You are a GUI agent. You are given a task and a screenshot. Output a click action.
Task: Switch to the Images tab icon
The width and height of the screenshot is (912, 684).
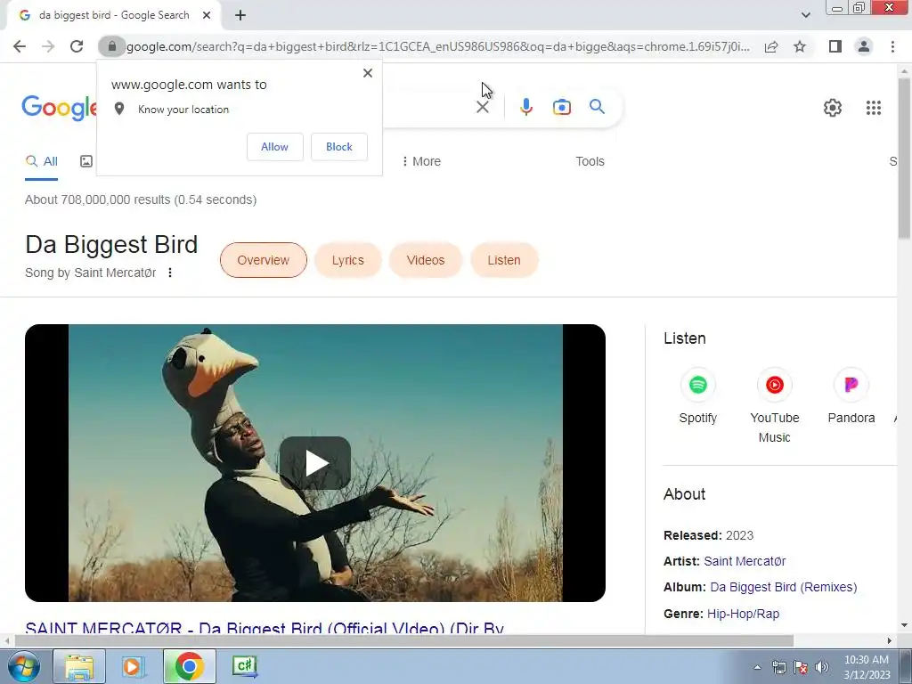pyautogui.click(x=86, y=162)
